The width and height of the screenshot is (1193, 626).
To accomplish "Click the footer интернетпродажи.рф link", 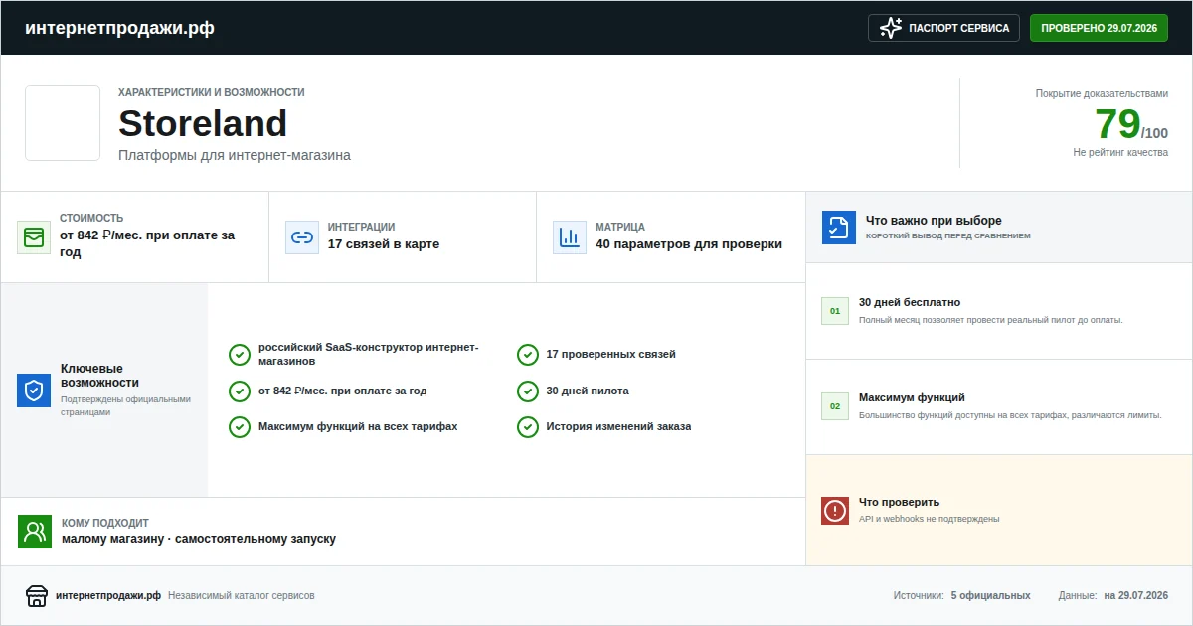I will (x=108, y=596).
